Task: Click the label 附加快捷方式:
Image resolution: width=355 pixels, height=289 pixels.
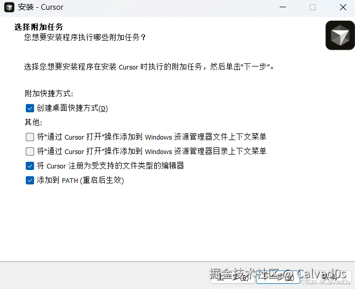Action: pyautogui.click(x=49, y=93)
